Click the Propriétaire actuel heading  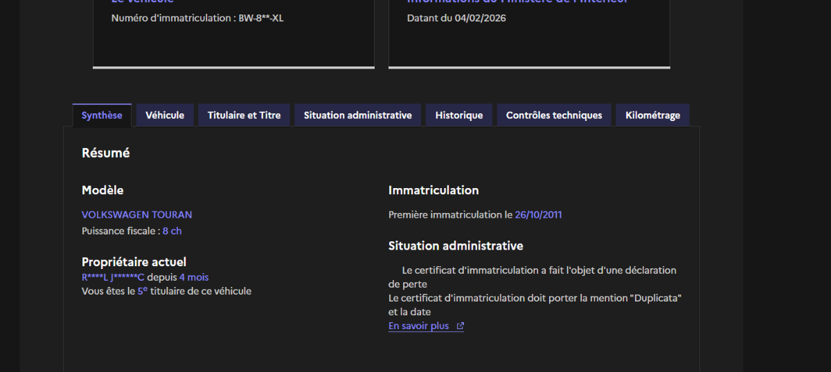[134, 262]
